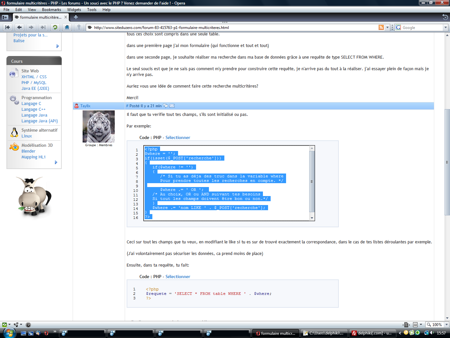Open the address bar history dropdown
The height and width of the screenshot is (338, 450).
(x=387, y=27)
